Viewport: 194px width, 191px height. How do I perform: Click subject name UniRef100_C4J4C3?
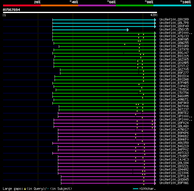click(174, 160)
